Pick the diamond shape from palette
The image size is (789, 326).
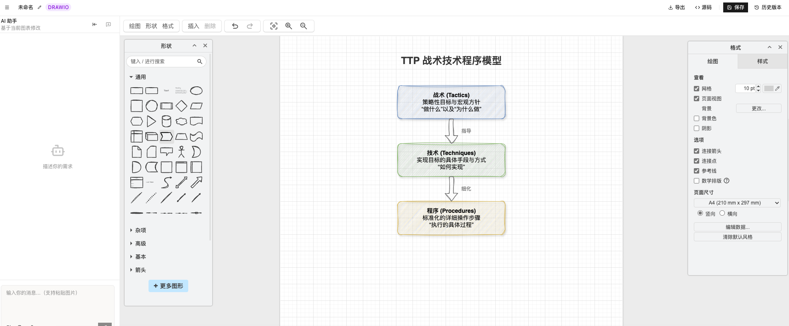click(x=181, y=106)
